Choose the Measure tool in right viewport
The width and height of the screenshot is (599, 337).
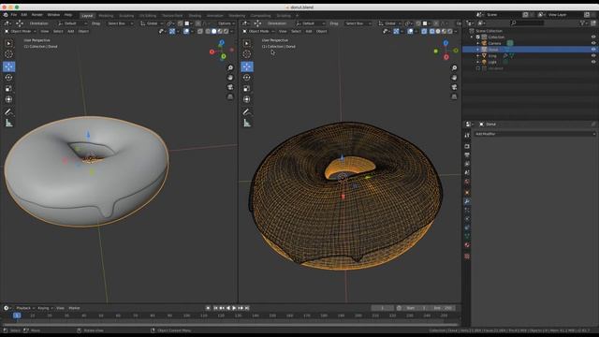tap(247, 123)
